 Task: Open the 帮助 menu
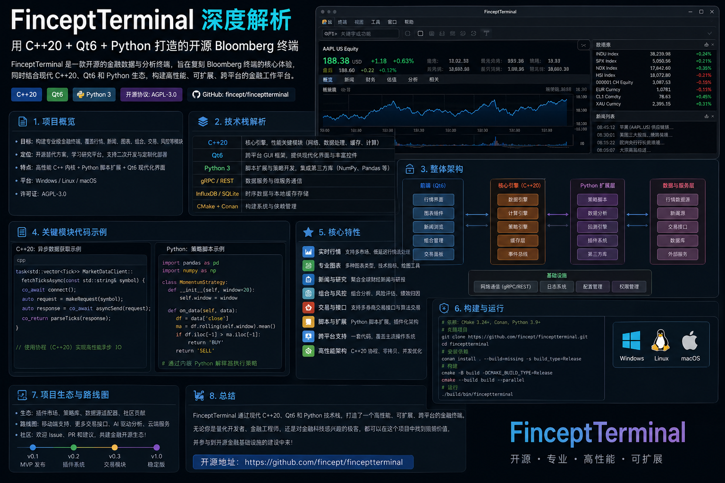tap(409, 22)
